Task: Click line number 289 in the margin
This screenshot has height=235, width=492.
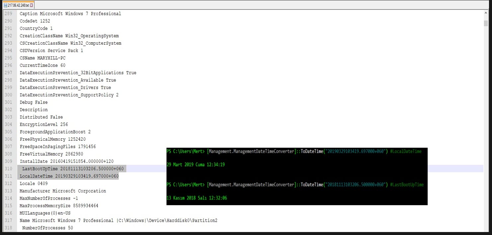Action: [x=8, y=14]
